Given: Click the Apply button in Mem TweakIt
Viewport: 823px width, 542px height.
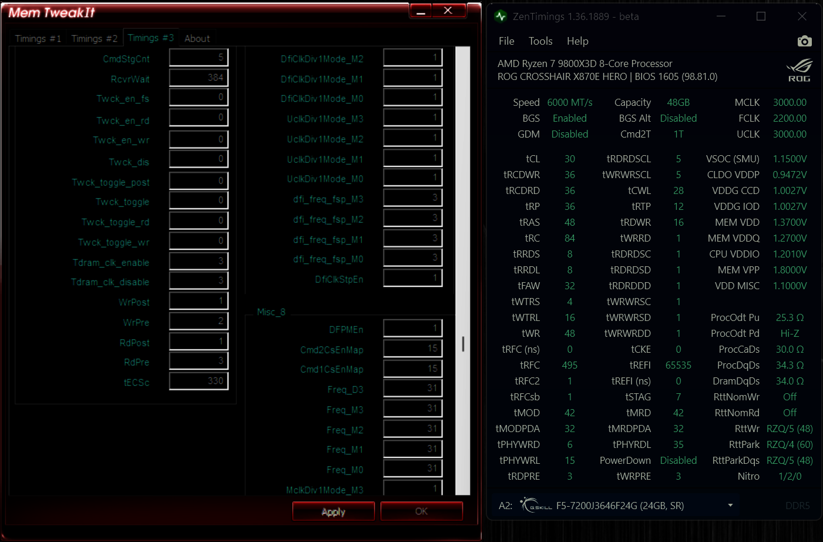Looking at the screenshot, I should pos(334,511).
